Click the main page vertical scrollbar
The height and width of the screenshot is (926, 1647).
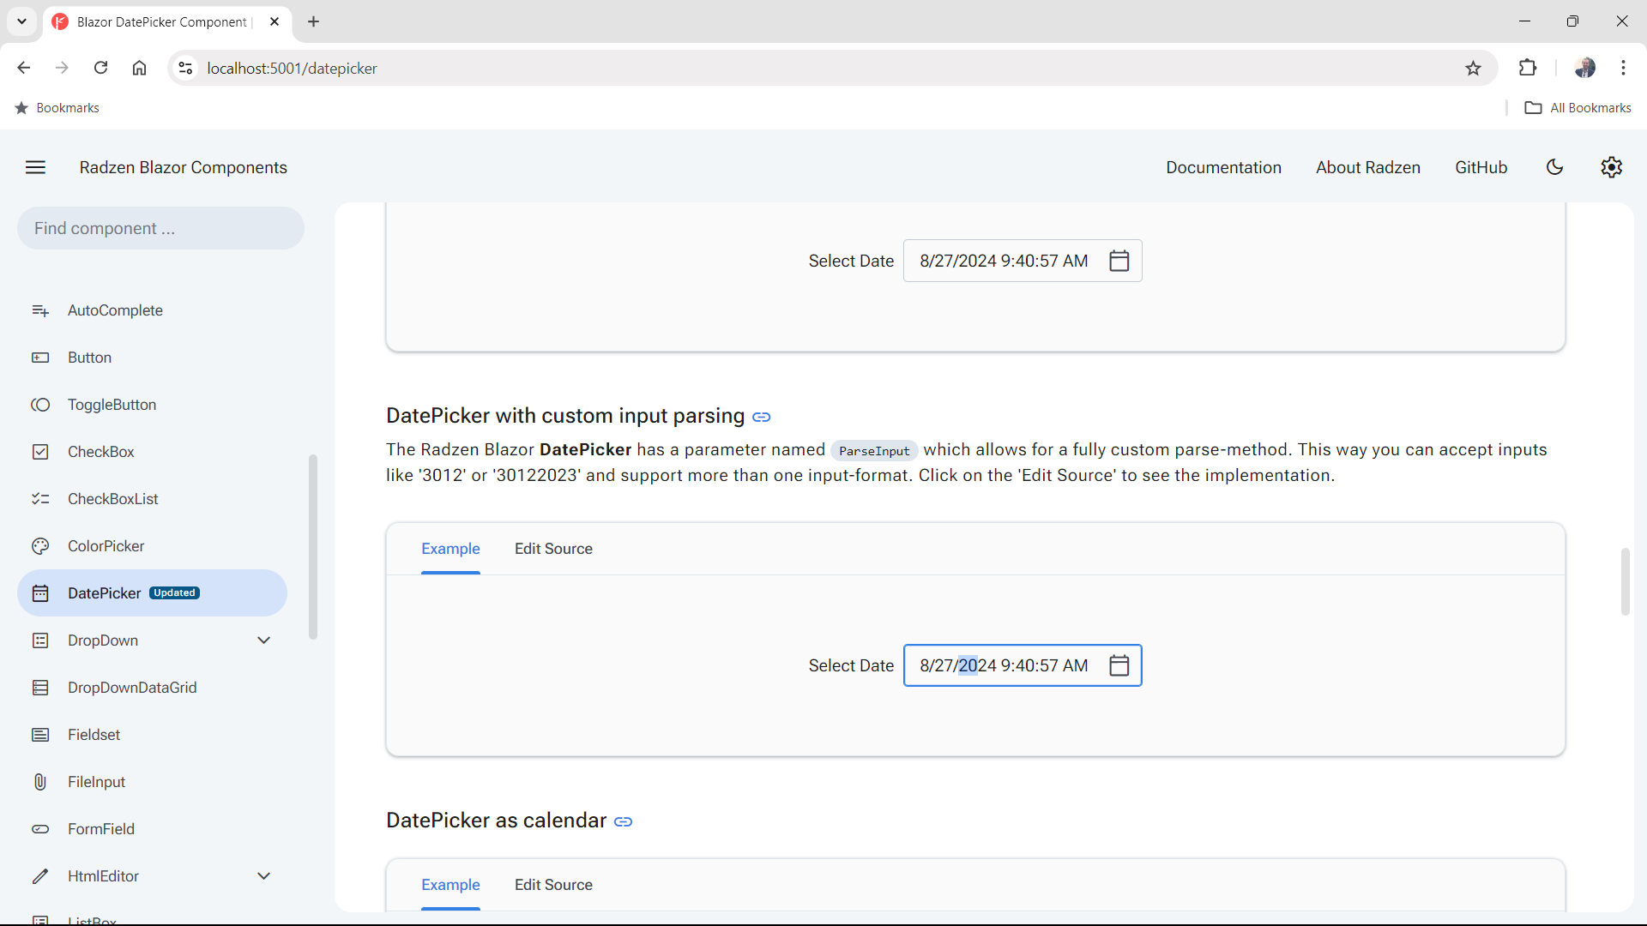(1625, 581)
